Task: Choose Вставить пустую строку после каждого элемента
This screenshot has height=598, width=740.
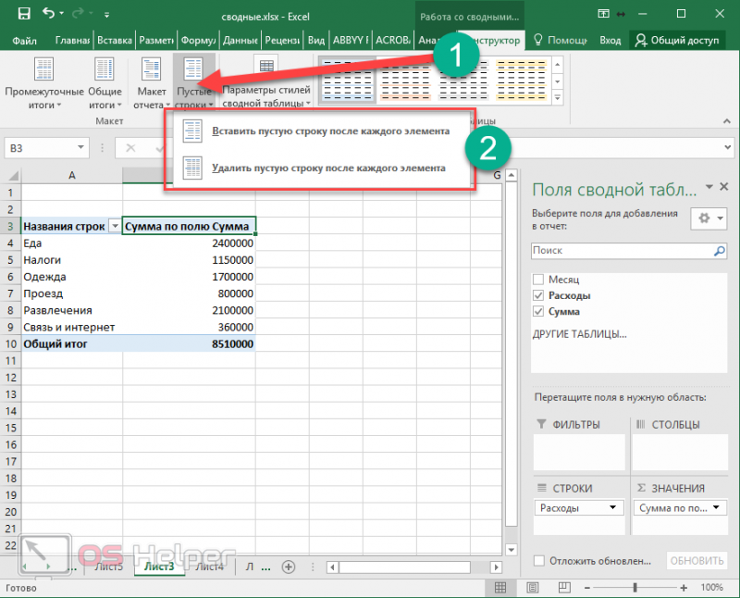Action: [x=321, y=131]
